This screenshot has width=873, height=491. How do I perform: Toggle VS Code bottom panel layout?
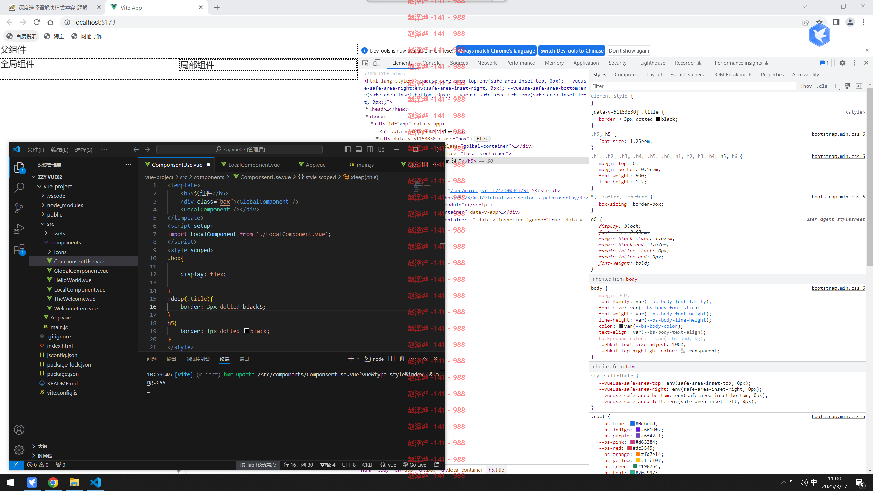tap(359, 149)
